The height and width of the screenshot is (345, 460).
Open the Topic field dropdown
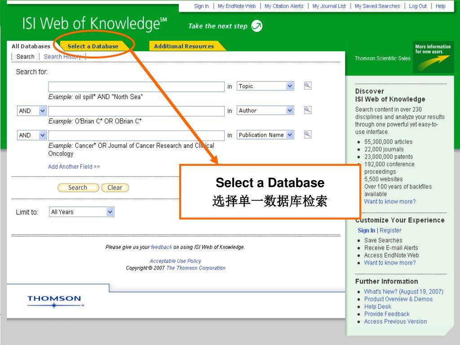(x=265, y=86)
